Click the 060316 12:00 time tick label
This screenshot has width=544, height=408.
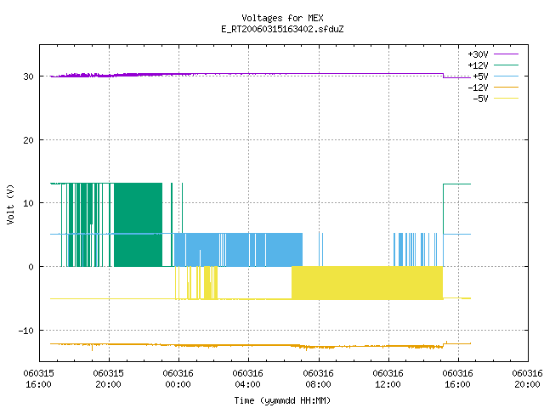tap(388, 378)
